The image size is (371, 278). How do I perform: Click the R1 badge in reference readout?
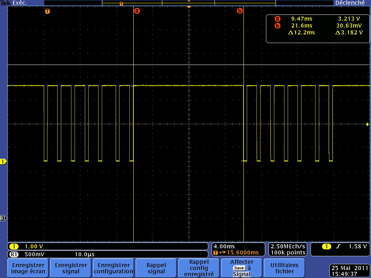coord(14,254)
